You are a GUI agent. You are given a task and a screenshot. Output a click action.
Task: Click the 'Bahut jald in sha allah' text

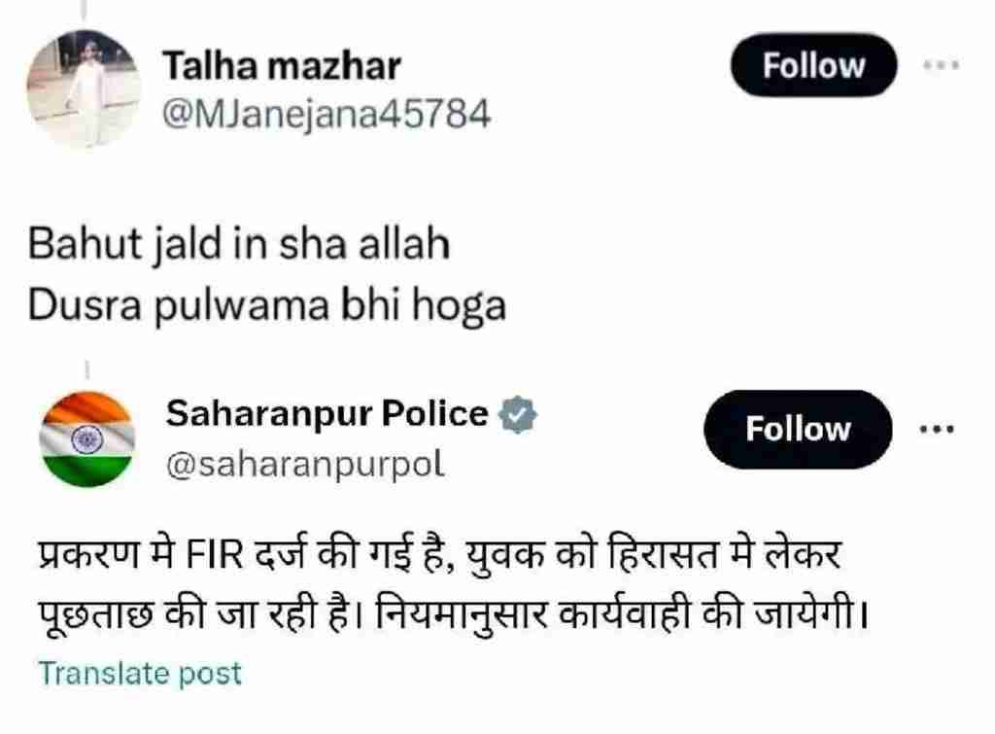tap(239, 244)
